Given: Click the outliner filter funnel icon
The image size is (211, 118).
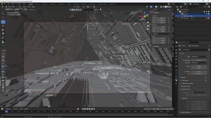Looking at the screenshot, I should point(205,7).
